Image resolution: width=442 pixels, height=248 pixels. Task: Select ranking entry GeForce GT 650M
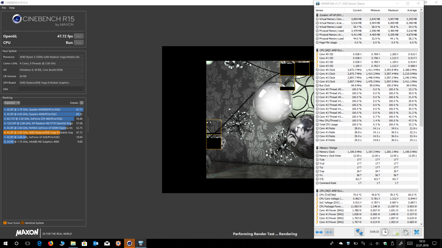click(43, 128)
